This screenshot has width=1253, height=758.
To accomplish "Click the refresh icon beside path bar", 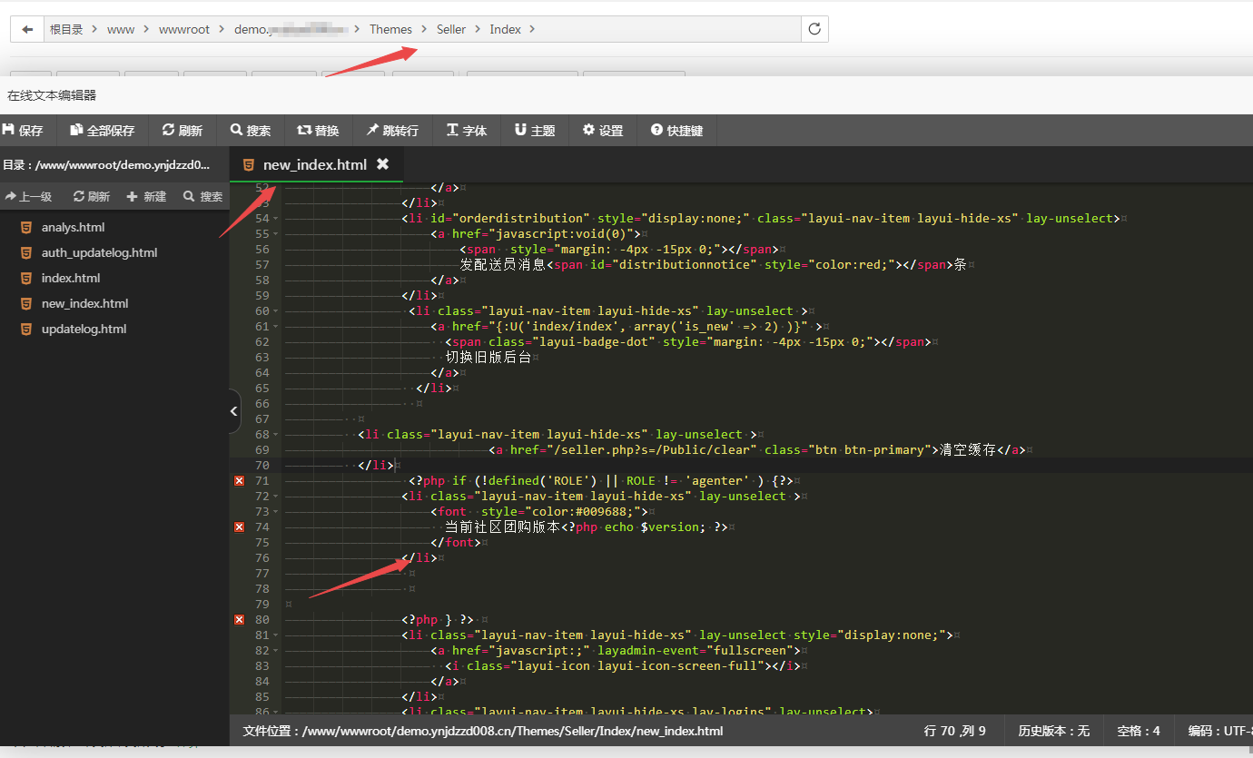I will [x=814, y=29].
